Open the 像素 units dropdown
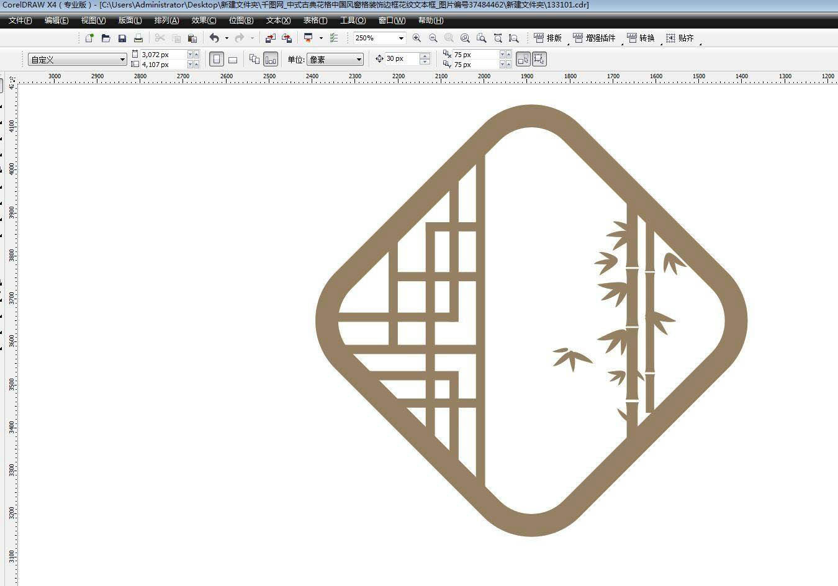838x586 pixels. 359,60
